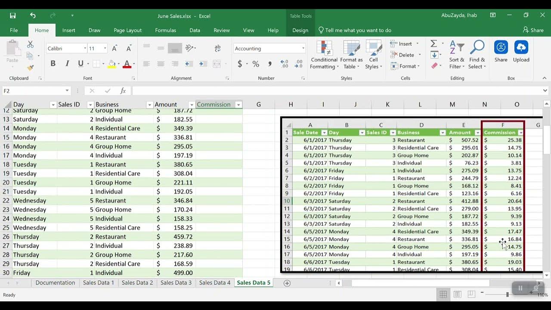Center text horizontally

pyautogui.click(x=161, y=64)
